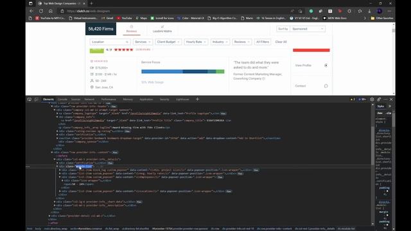Switch to the Lighthouse tab in DevTools
This screenshot has height=231, width=411.
182,99
